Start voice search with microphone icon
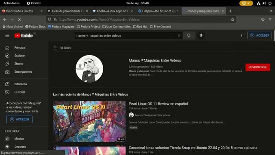The image size is (275, 155). pyautogui.click(x=201, y=35)
